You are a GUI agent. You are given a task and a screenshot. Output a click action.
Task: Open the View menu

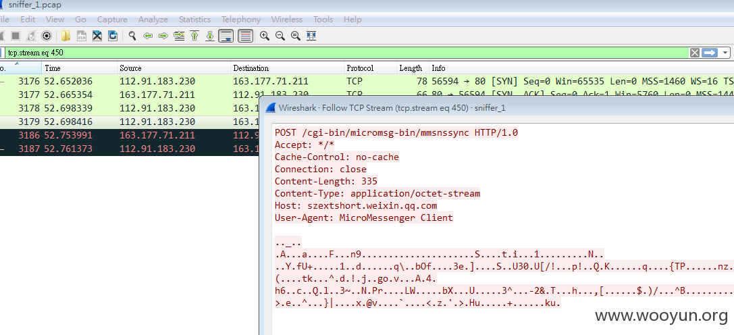[55, 19]
